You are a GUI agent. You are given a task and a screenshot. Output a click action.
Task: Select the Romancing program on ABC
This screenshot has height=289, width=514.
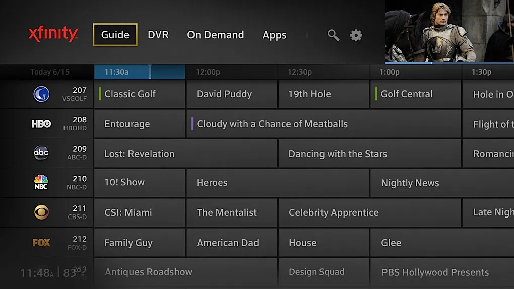[x=488, y=154]
